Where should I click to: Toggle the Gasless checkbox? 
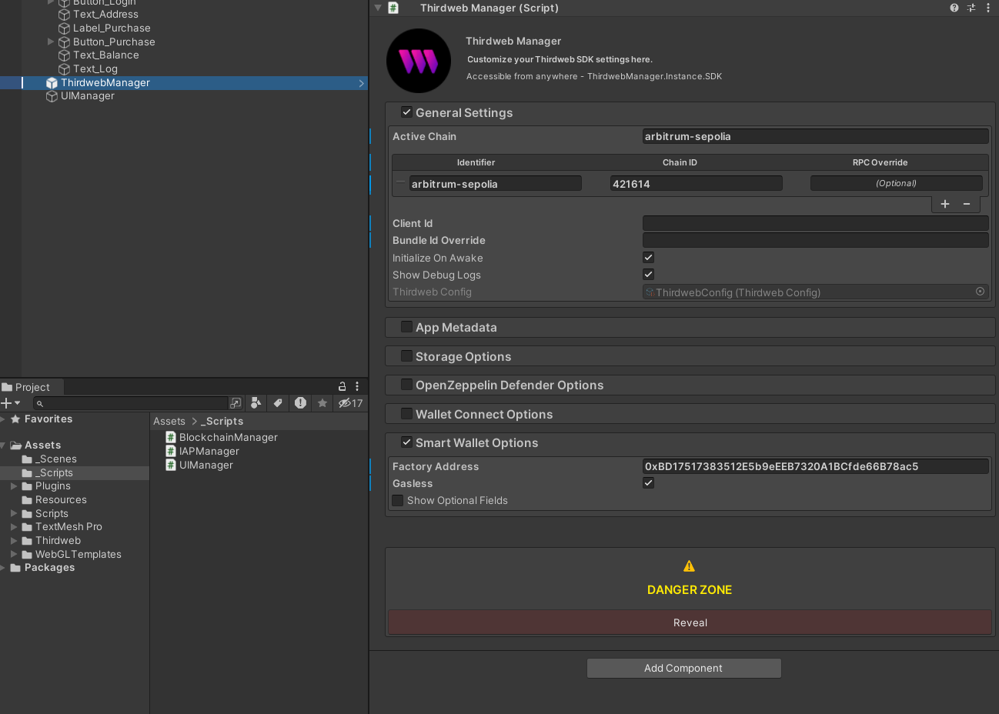point(648,483)
